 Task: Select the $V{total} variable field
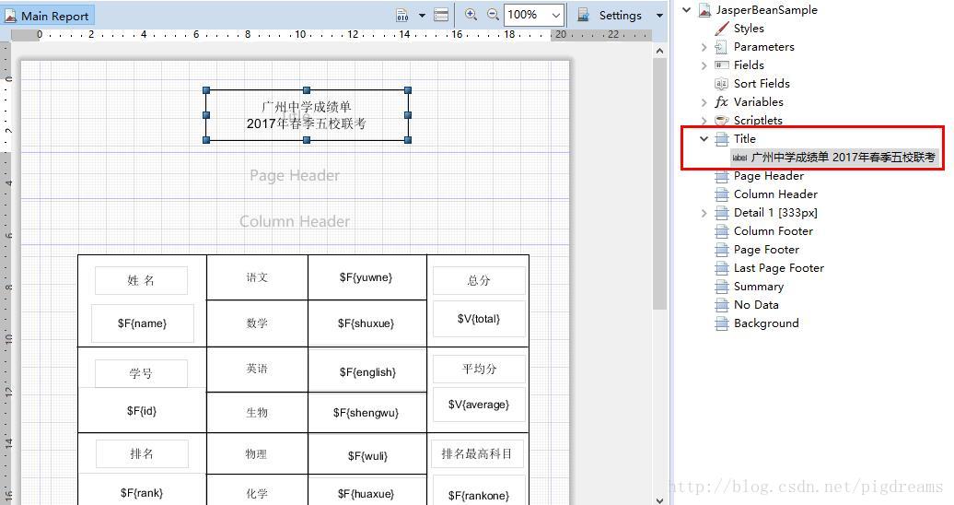tap(479, 319)
